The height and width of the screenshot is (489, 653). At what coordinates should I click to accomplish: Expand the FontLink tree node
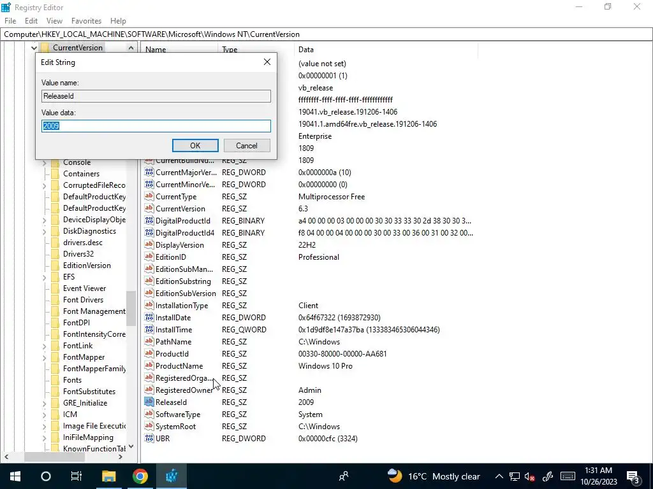(x=45, y=346)
